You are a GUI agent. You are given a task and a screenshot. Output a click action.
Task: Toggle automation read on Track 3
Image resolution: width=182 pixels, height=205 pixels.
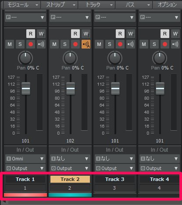(x=120, y=34)
